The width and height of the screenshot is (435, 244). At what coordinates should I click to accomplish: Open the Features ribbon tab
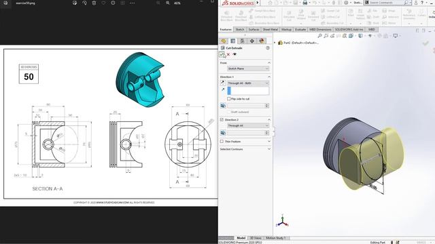pos(226,30)
